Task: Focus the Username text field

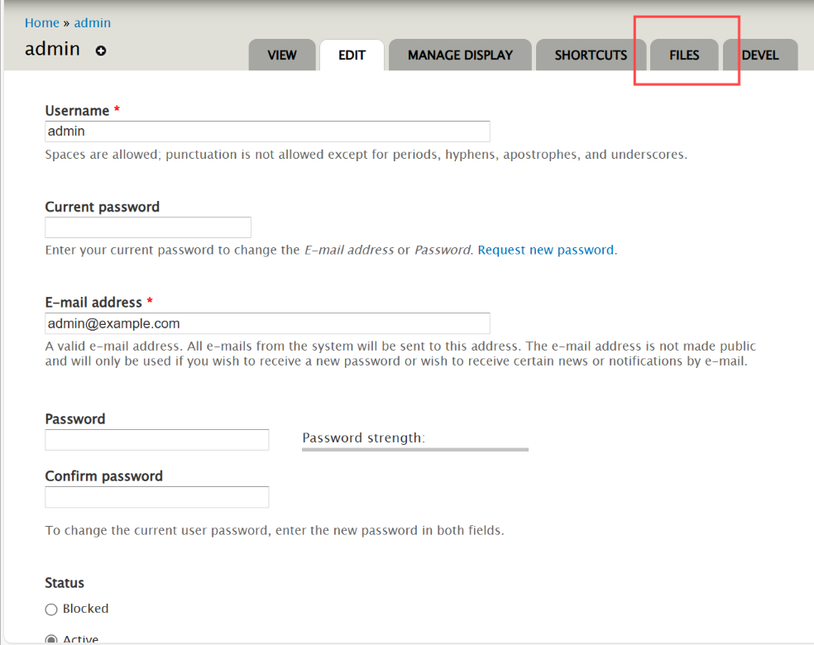Action: [x=267, y=131]
